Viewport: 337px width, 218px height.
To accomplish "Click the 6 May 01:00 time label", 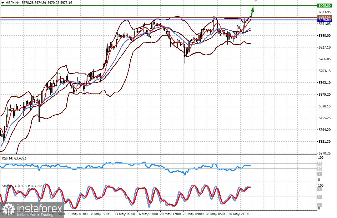I will [78, 214].
